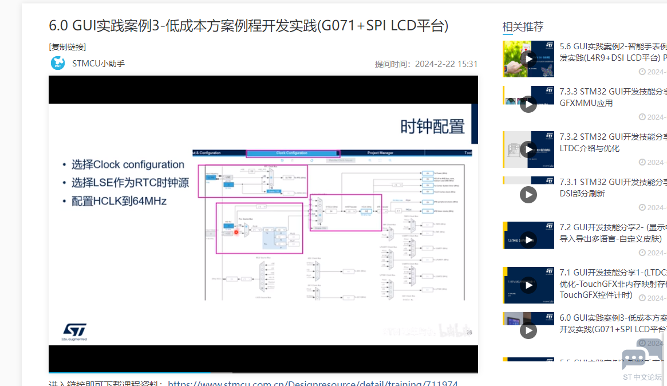
Task: Open the stmcu.com.cn training resource link
Action: click(x=313, y=383)
